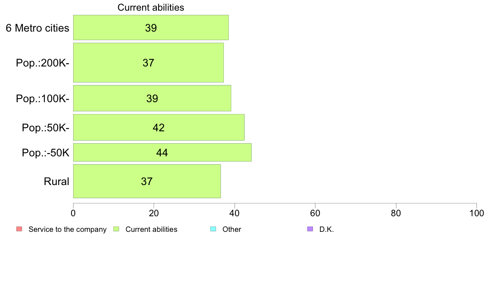This screenshot has height=302, width=488.
Task: Click the D.K. legend label
Action: tap(327, 229)
